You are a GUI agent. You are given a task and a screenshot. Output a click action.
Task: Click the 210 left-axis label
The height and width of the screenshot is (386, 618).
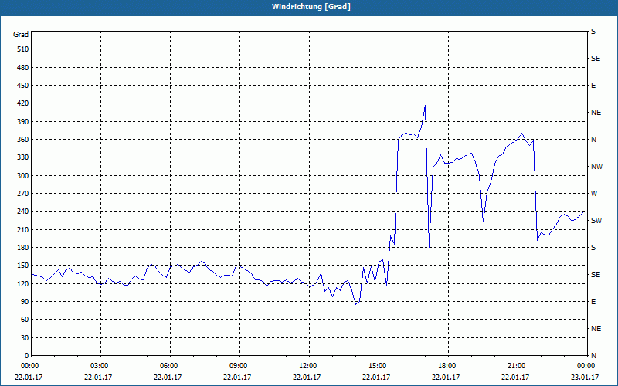(x=23, y=229)
